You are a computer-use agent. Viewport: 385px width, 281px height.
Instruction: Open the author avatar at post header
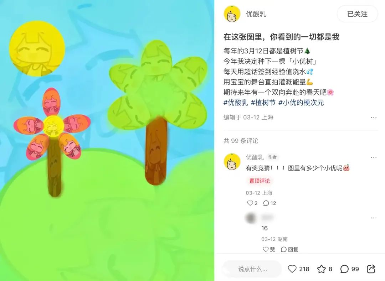(232, 14)
